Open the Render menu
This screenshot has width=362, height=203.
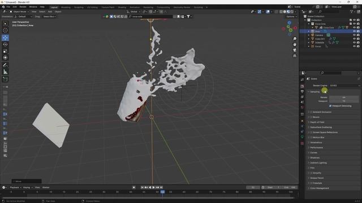[x=23, y=7]
